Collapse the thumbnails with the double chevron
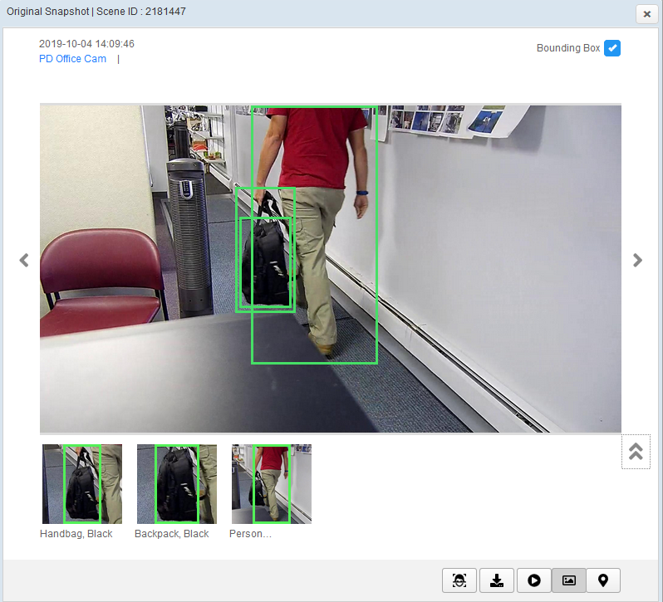 coord(636,452)
